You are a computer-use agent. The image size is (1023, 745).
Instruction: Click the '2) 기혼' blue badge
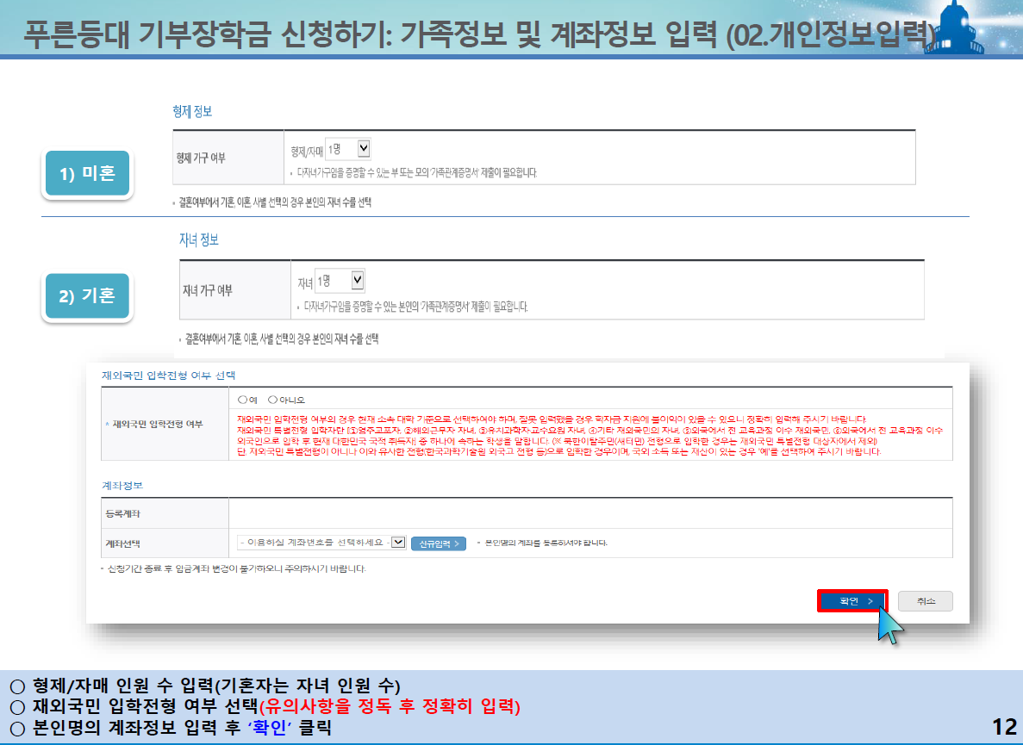[x=86, y=295]
